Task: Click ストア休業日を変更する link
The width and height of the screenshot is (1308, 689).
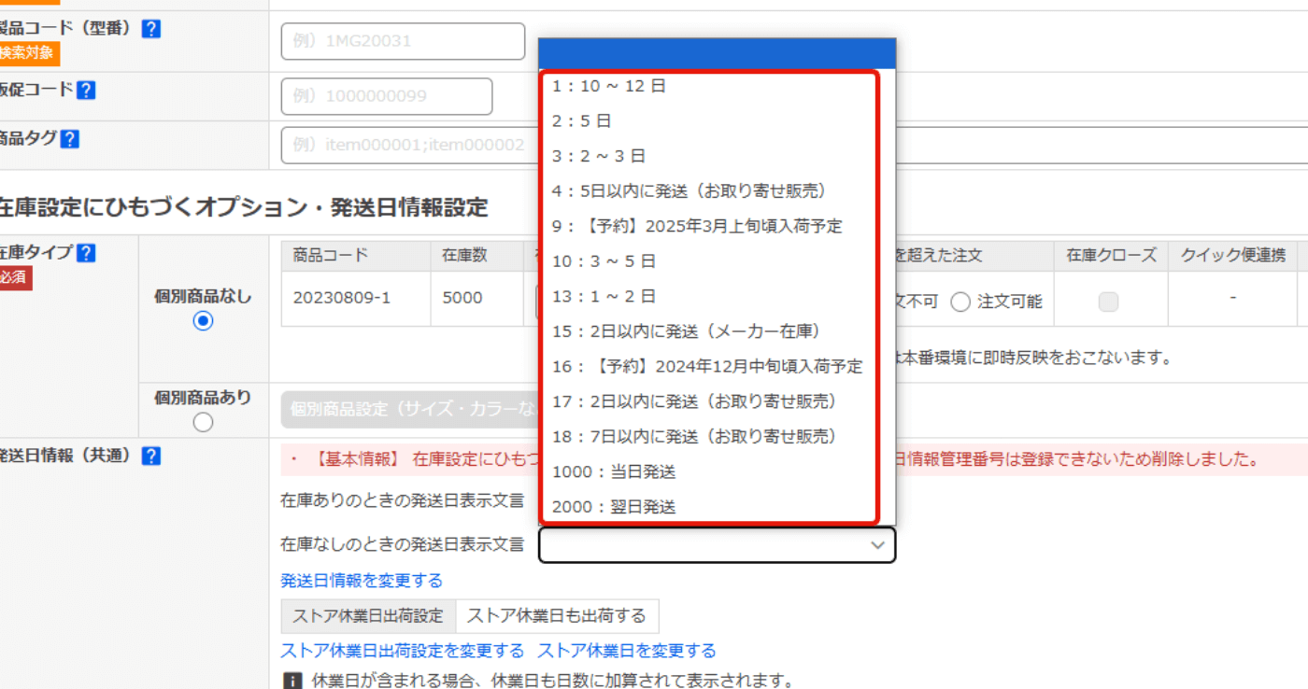Action: (x=627, y=651)
